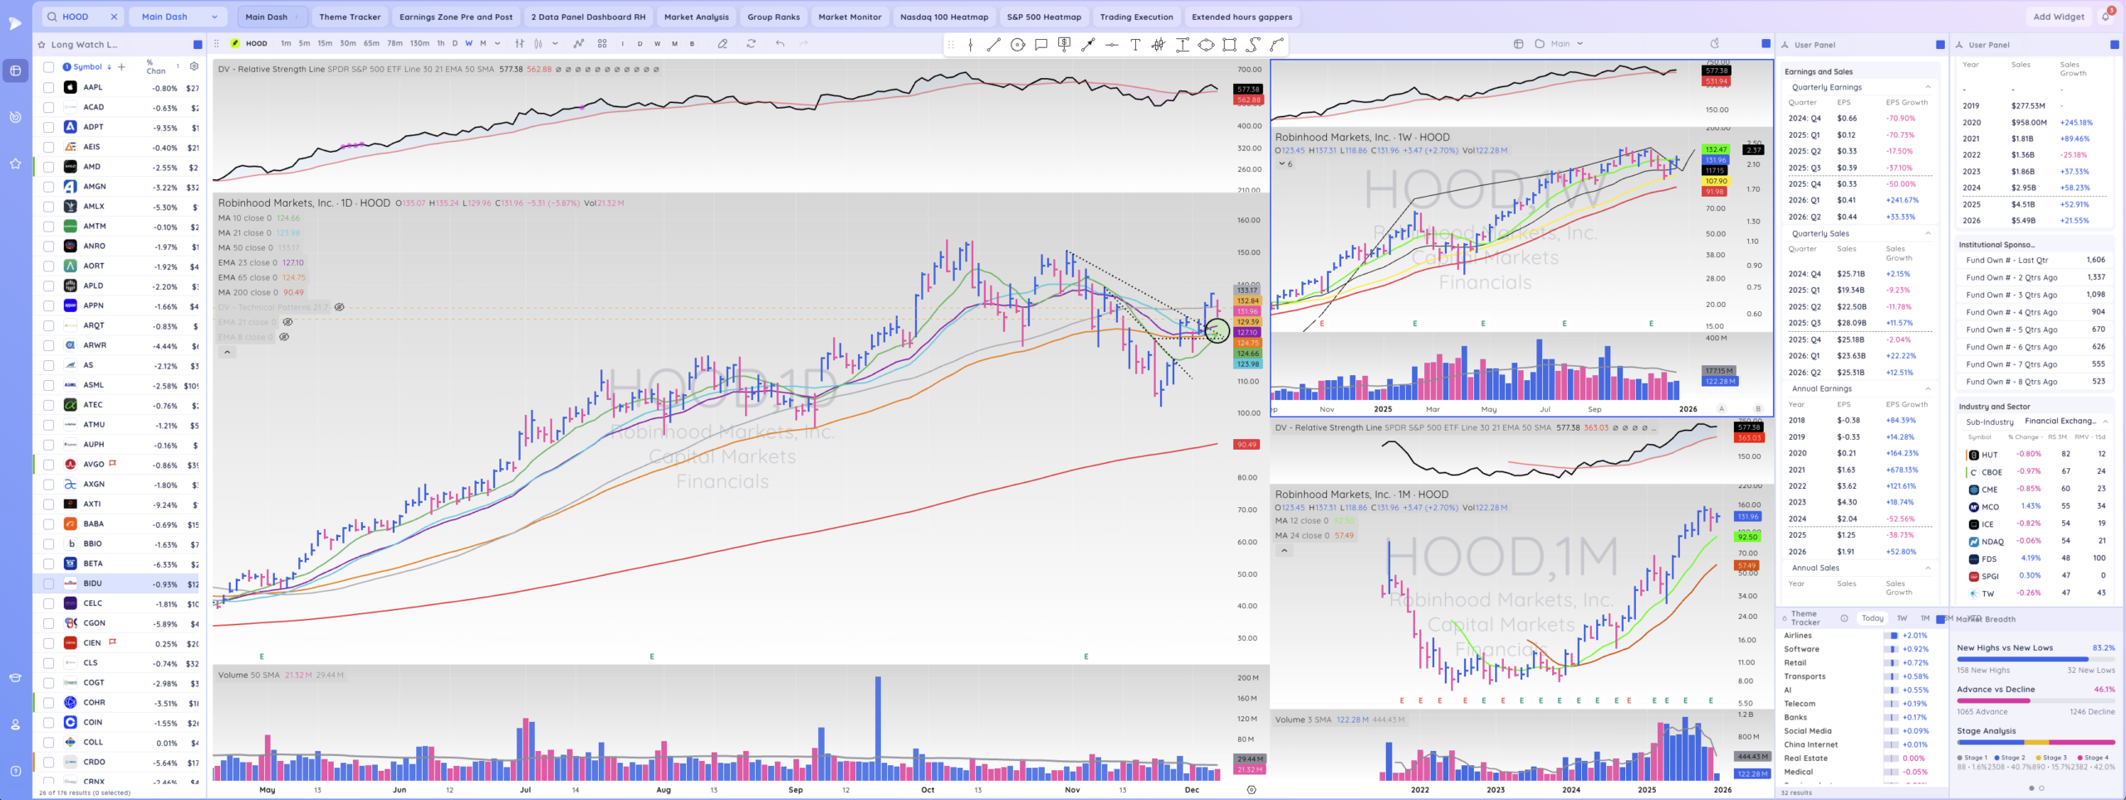2126x800 pixels.
Task: Open the Main Dash layout dropdown
Action: pos(179,17)
